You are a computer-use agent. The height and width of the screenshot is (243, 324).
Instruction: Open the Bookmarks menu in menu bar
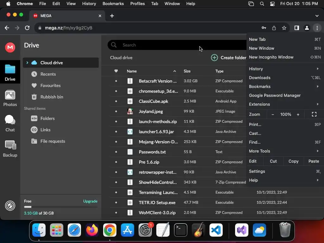pyautogui.click(x=113, y=3)
